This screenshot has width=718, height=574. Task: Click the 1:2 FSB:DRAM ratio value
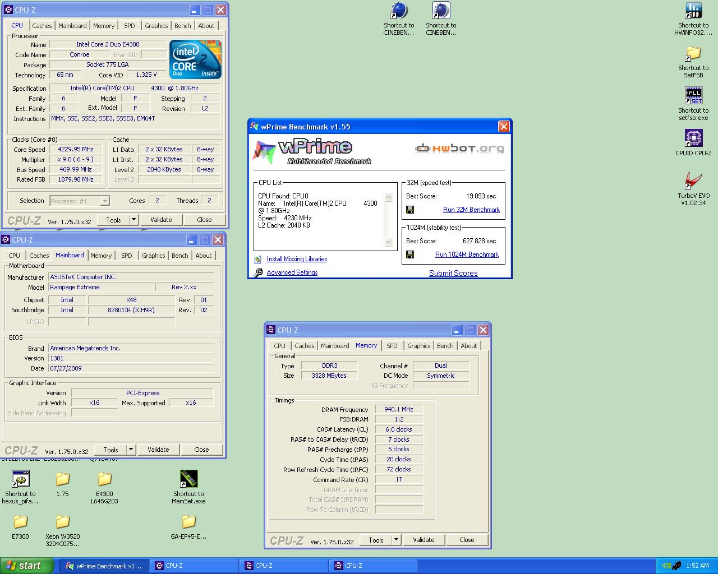[x=399, y=419]
